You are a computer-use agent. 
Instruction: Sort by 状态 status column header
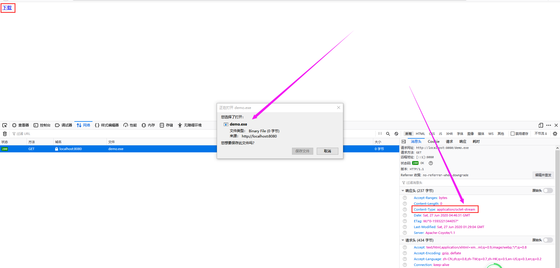click(13, 142)
